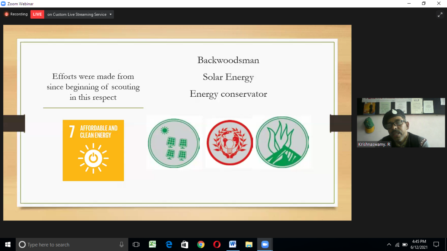Open Excel from the taskbar
Image resolution: width=447 pixels, height=251 pixels.
(152, 244)
